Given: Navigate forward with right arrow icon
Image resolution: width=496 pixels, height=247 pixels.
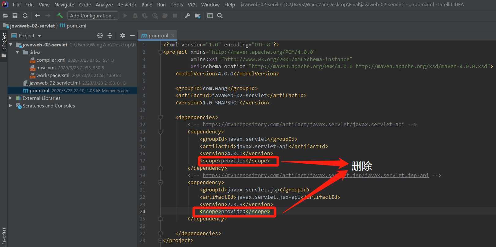Looking at the screenshot, I should pos(48,16).
